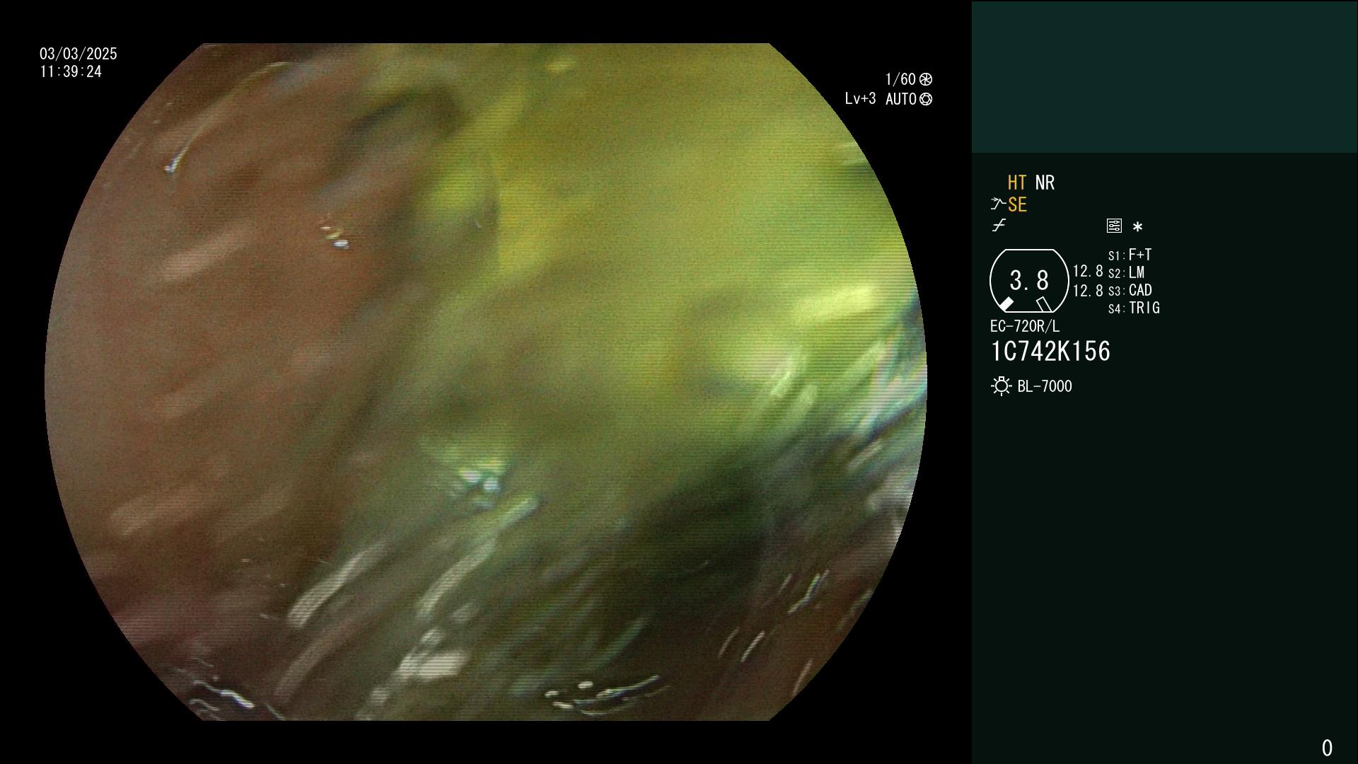Screen dimensions: 1358x764
Task: Click the time 11:39:24
Action: [71, 72]
